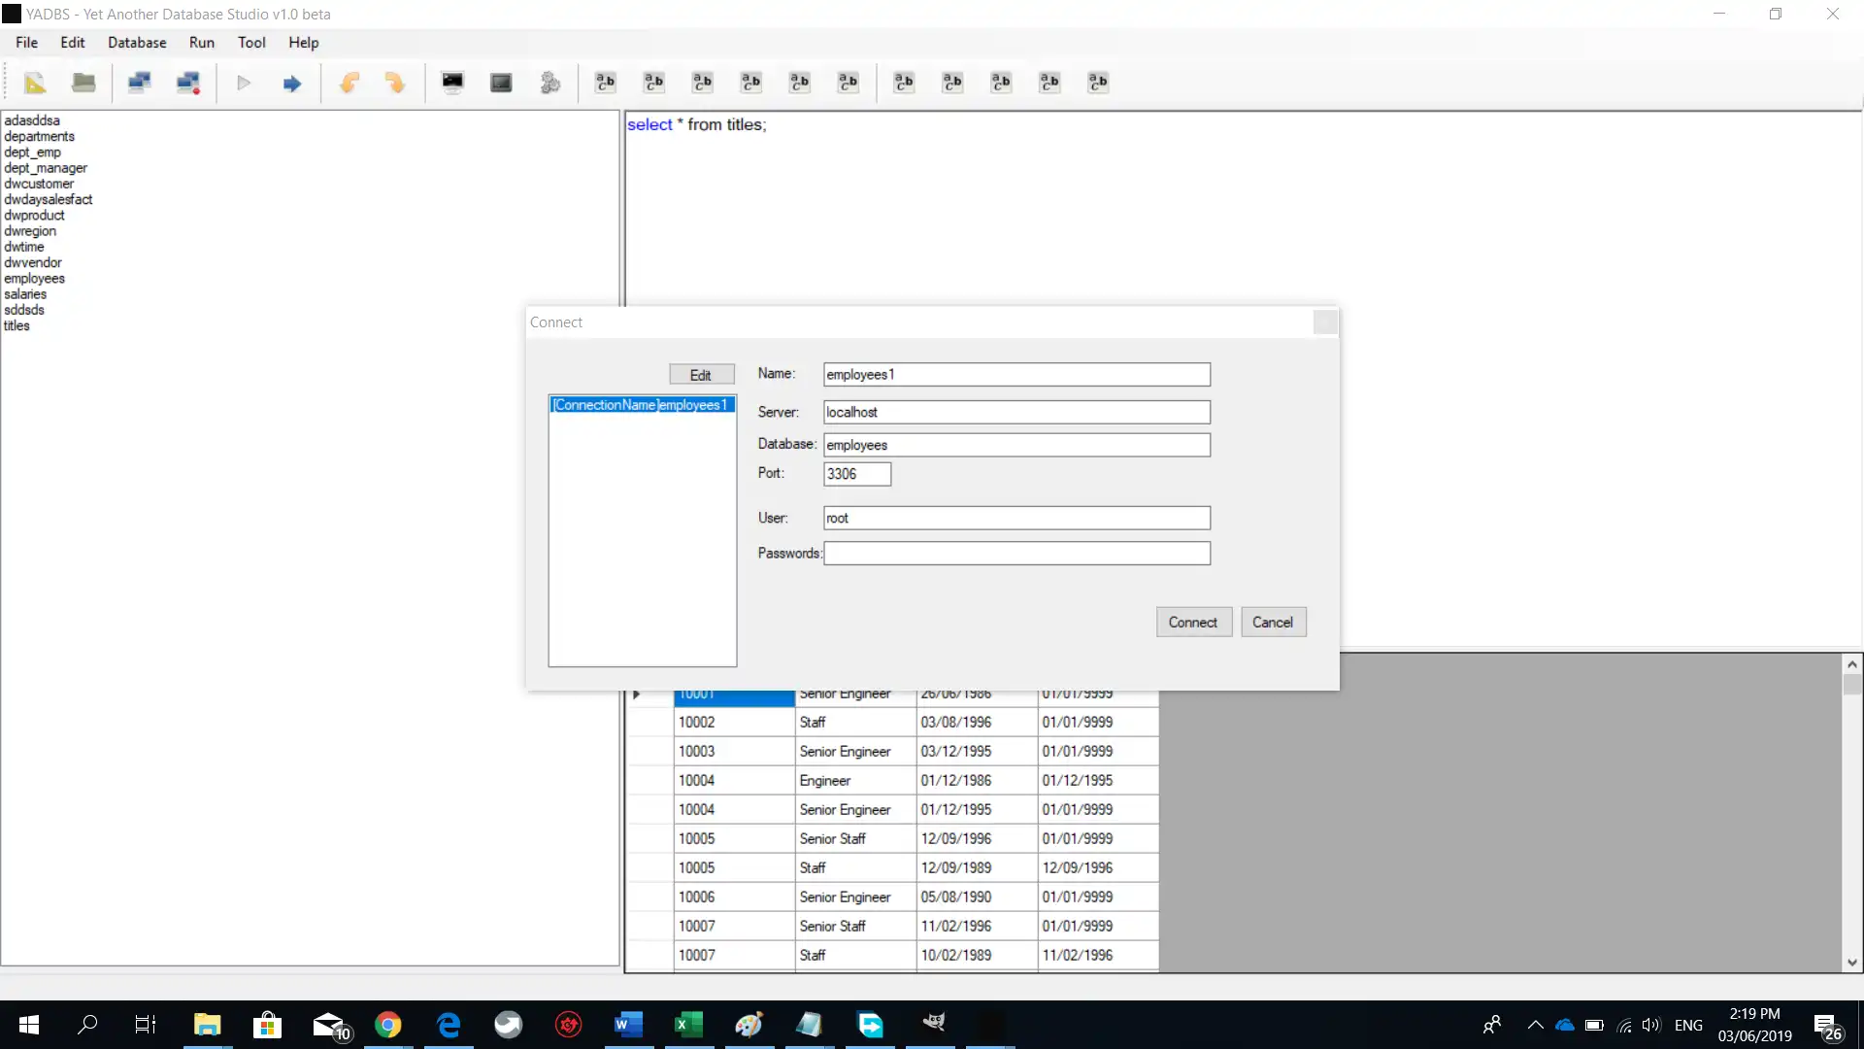Open Excel from the taskbar
The height and width of the screenshot is (1049, 1864).
pyautogui.click(x=689, y=1025)
